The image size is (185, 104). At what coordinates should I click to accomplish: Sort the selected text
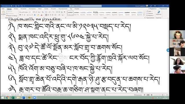[62, 12]
